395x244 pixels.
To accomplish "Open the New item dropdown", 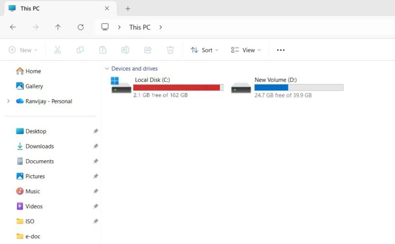I will click(23, 50).
